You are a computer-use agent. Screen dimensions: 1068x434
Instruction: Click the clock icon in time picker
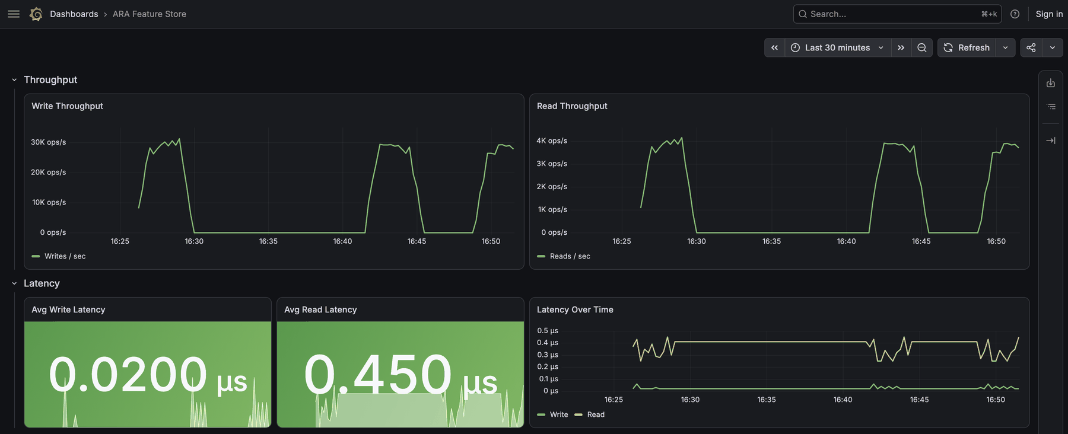(x=795, y=47)
